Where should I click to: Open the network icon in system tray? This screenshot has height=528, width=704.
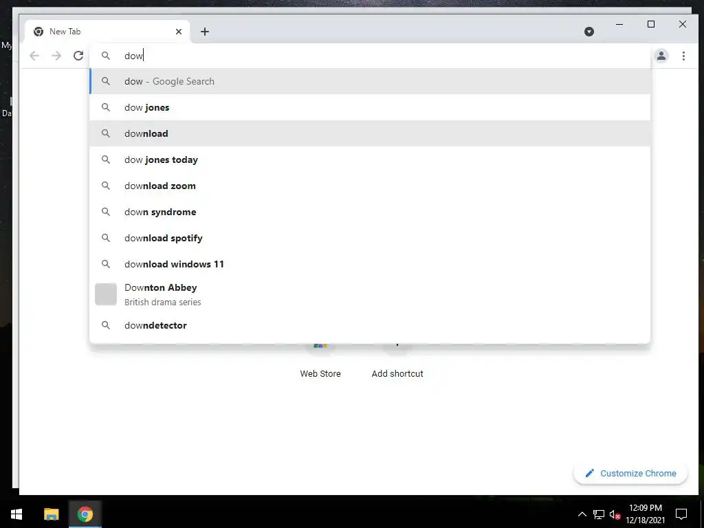click(x=599, y=514)
